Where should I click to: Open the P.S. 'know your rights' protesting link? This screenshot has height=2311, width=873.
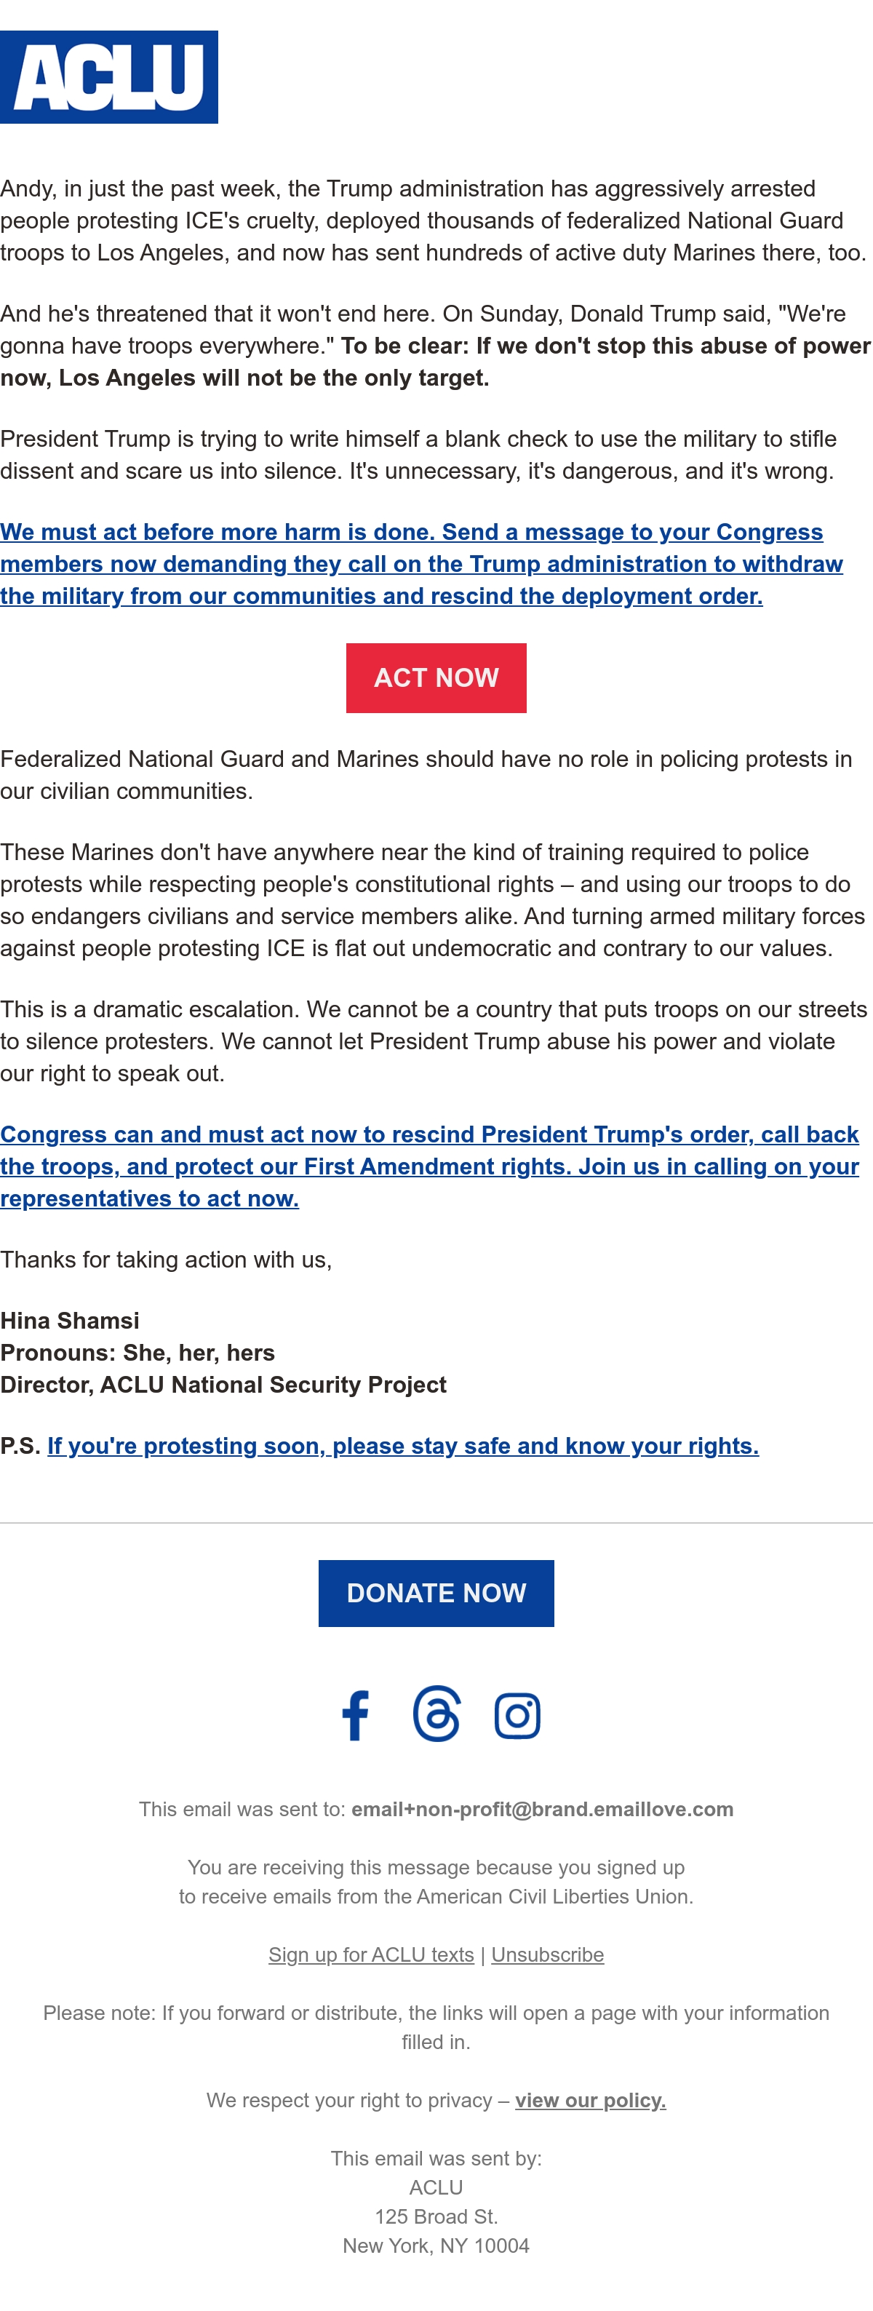(403, 1446)
